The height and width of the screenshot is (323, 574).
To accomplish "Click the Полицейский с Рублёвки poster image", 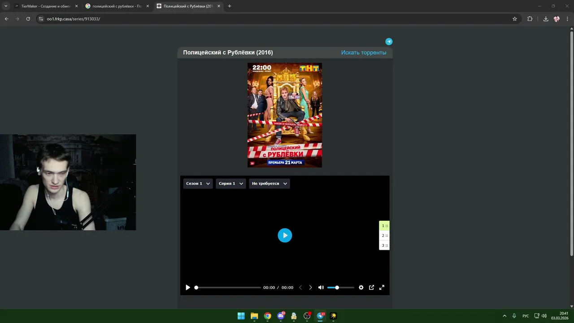I will pyautogui.click(x=285, y=115).
